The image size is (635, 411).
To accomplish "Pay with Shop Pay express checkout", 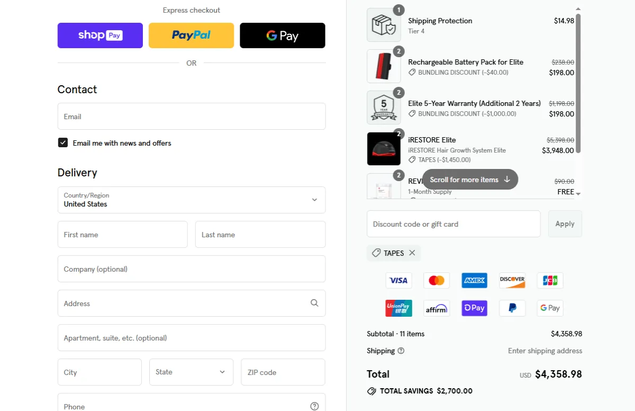I will (100, 35).
